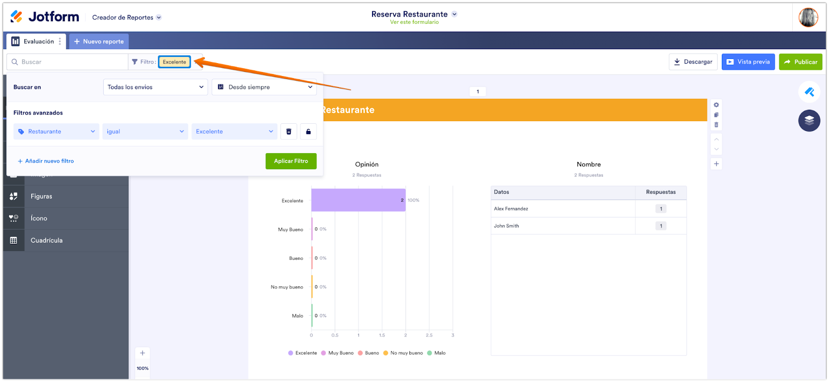Expand the Todas los envíos dropdown
The width and height of the screenshot is (829, 382).
(x=155, y=87)
